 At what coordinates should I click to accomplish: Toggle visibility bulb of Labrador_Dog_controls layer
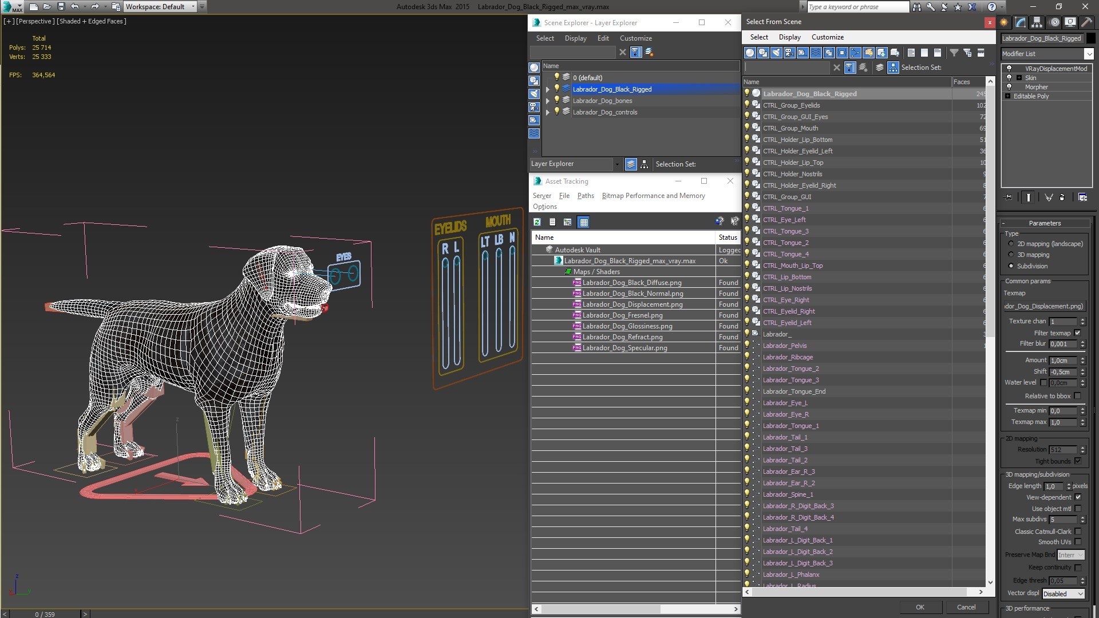click(x=556, y=112)
